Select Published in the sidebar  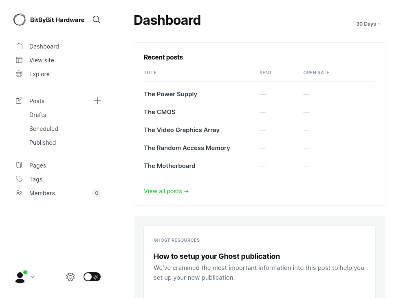(42, 143)
